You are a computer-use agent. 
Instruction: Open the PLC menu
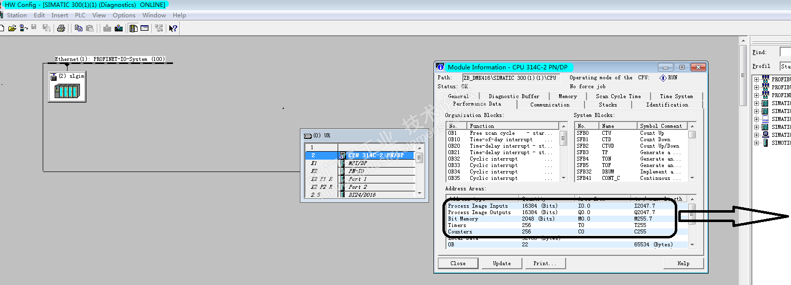[x=80, y=15]
